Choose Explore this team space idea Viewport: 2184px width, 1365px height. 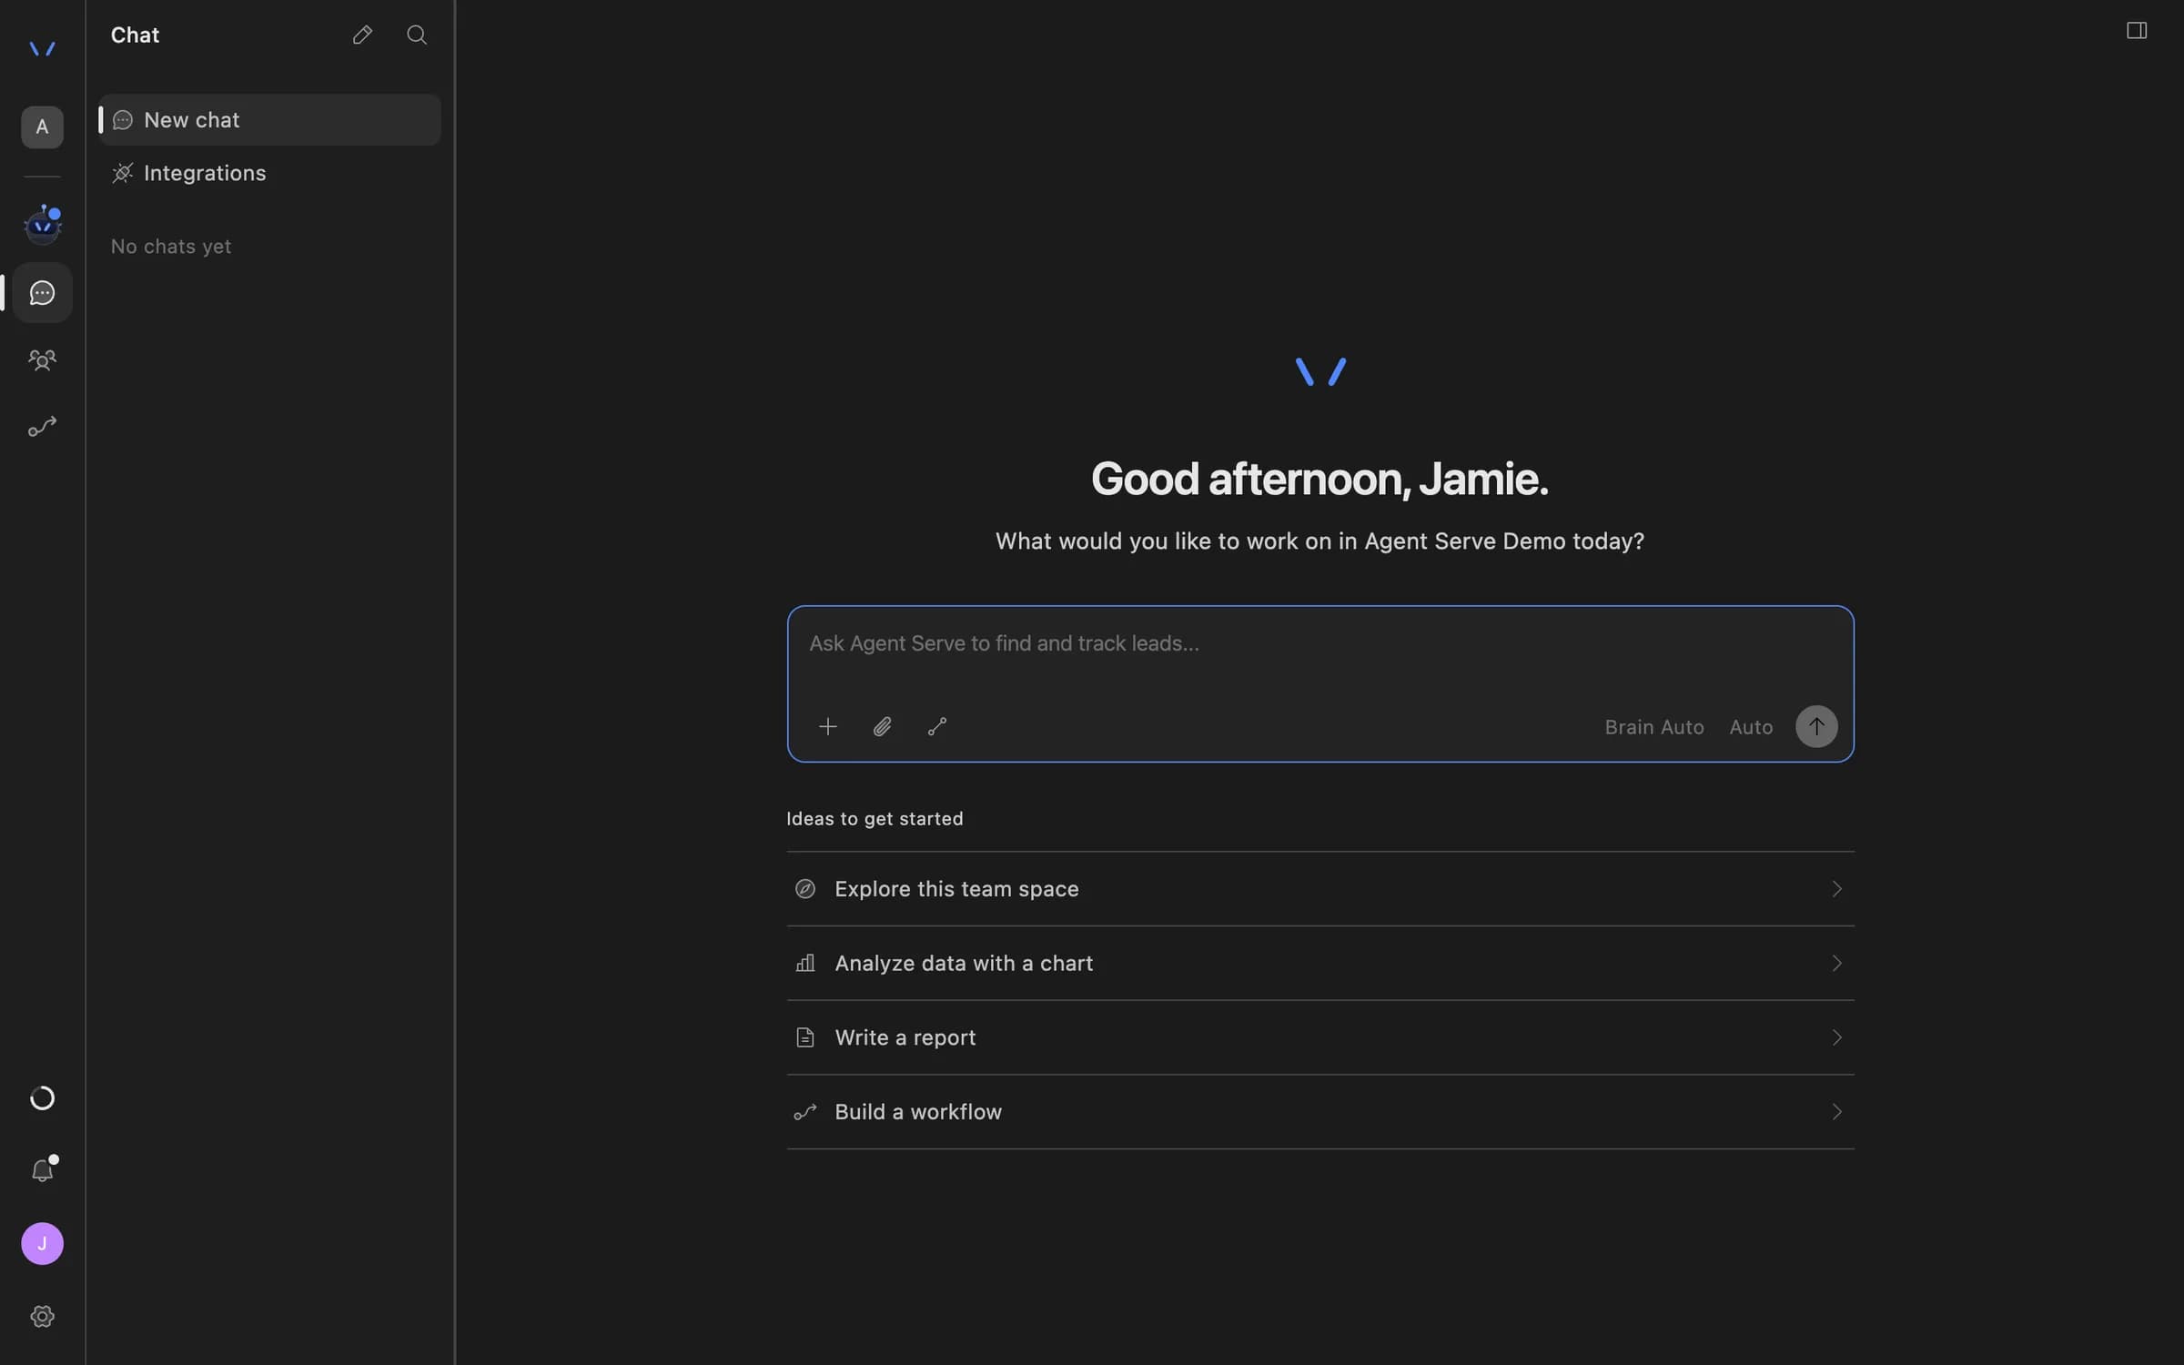pyautogui.click(x=1319, y=889)
